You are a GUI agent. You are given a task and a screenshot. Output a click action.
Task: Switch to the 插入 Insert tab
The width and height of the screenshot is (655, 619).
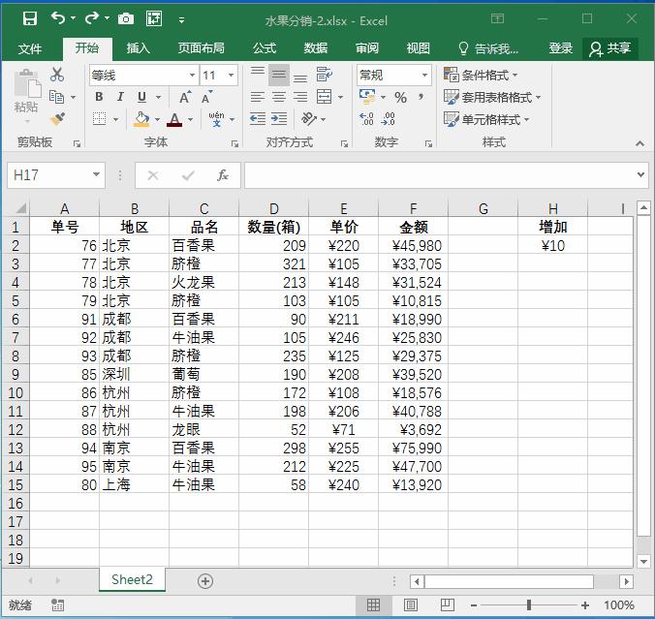click(139, 48)
